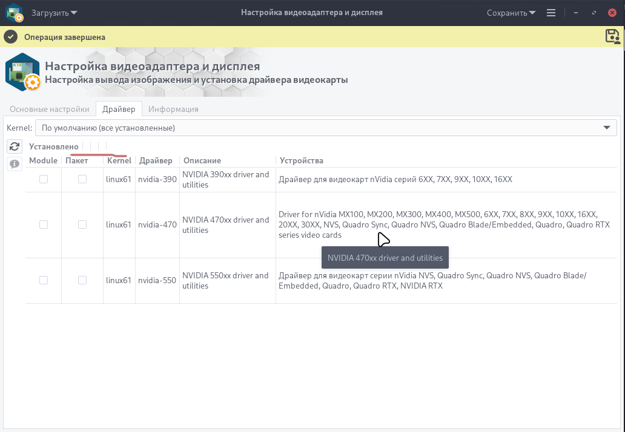This screenshot has height=432, width=625.
Task: Click the save log icon in notification bar
Action: [x=613, y=36]
